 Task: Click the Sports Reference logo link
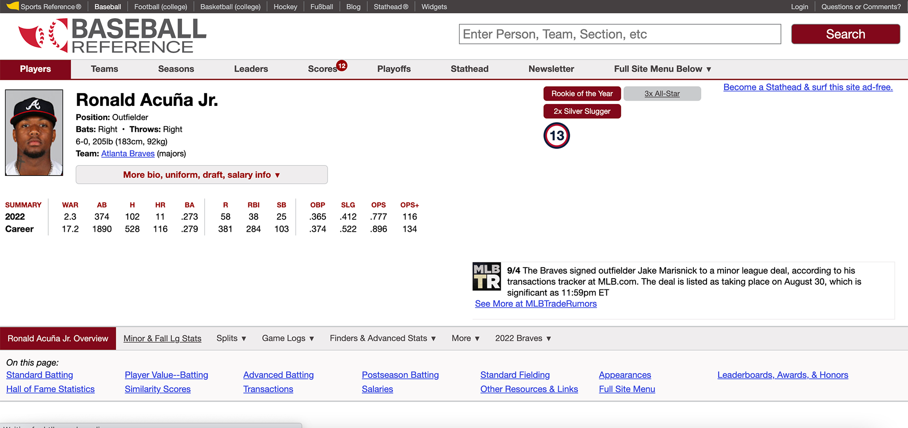[x=44, y=7]
